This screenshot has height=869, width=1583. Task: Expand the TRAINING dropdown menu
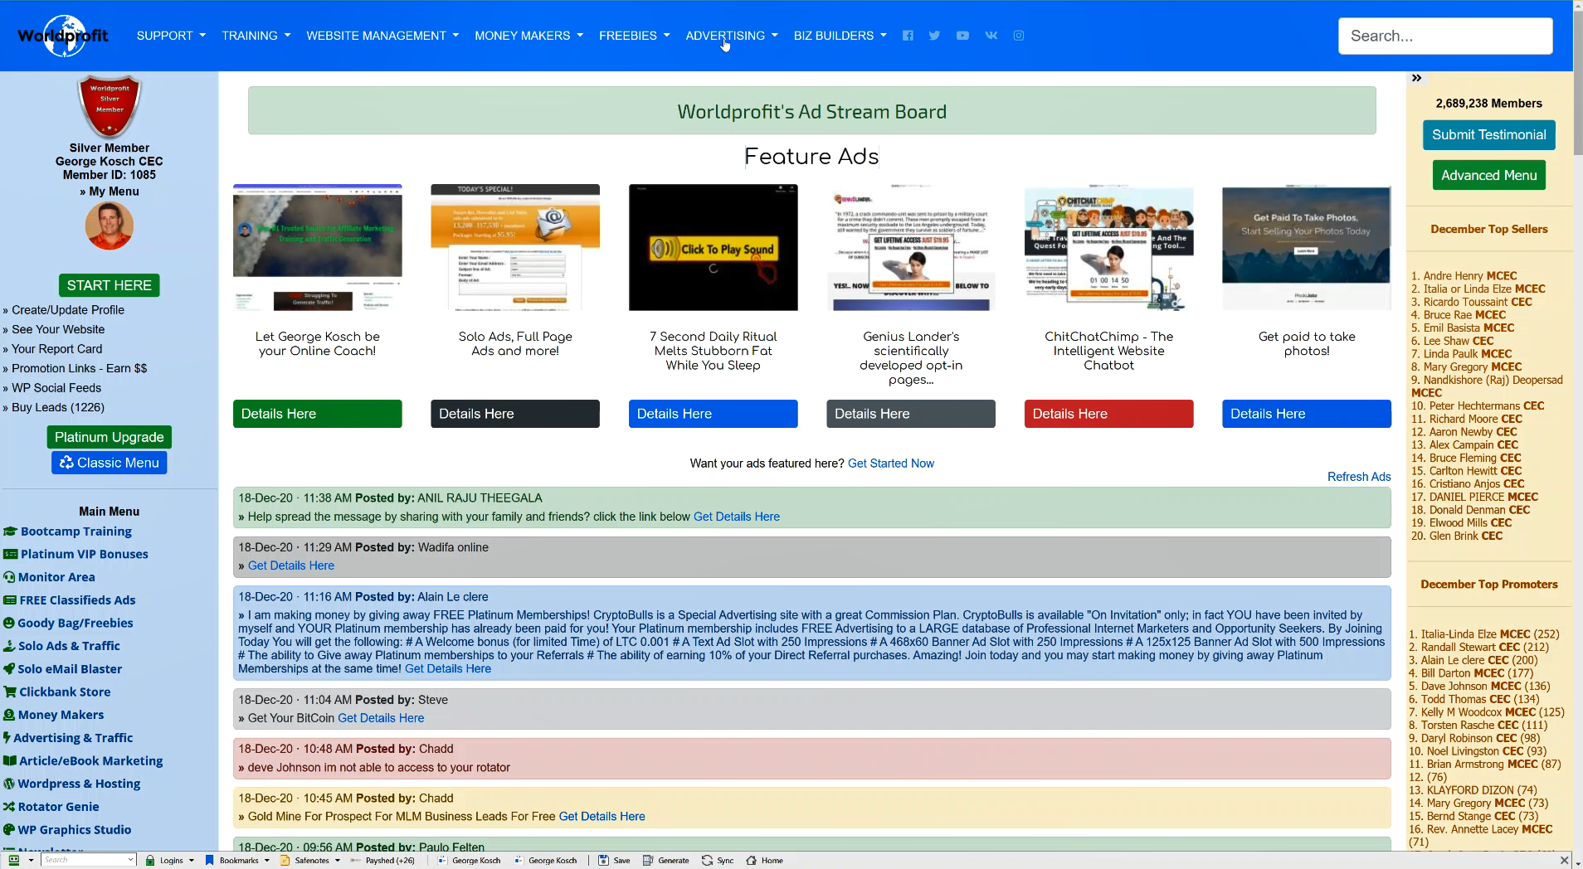coord(256,36)
